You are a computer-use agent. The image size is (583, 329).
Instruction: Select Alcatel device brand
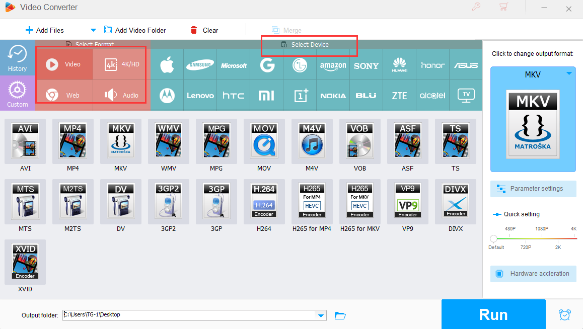pyautogui.click(x=433, y=96)
